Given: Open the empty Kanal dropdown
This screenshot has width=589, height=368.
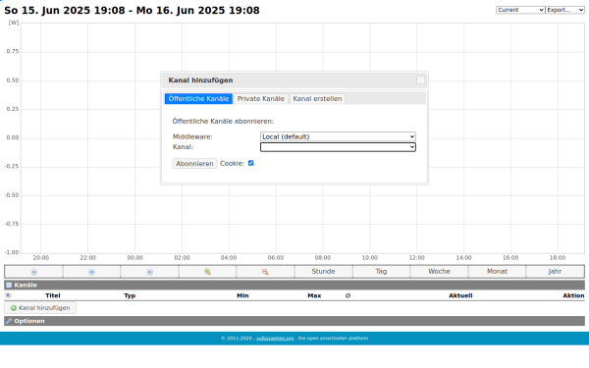Looking at the screenshot, I should tap(338, 147).
